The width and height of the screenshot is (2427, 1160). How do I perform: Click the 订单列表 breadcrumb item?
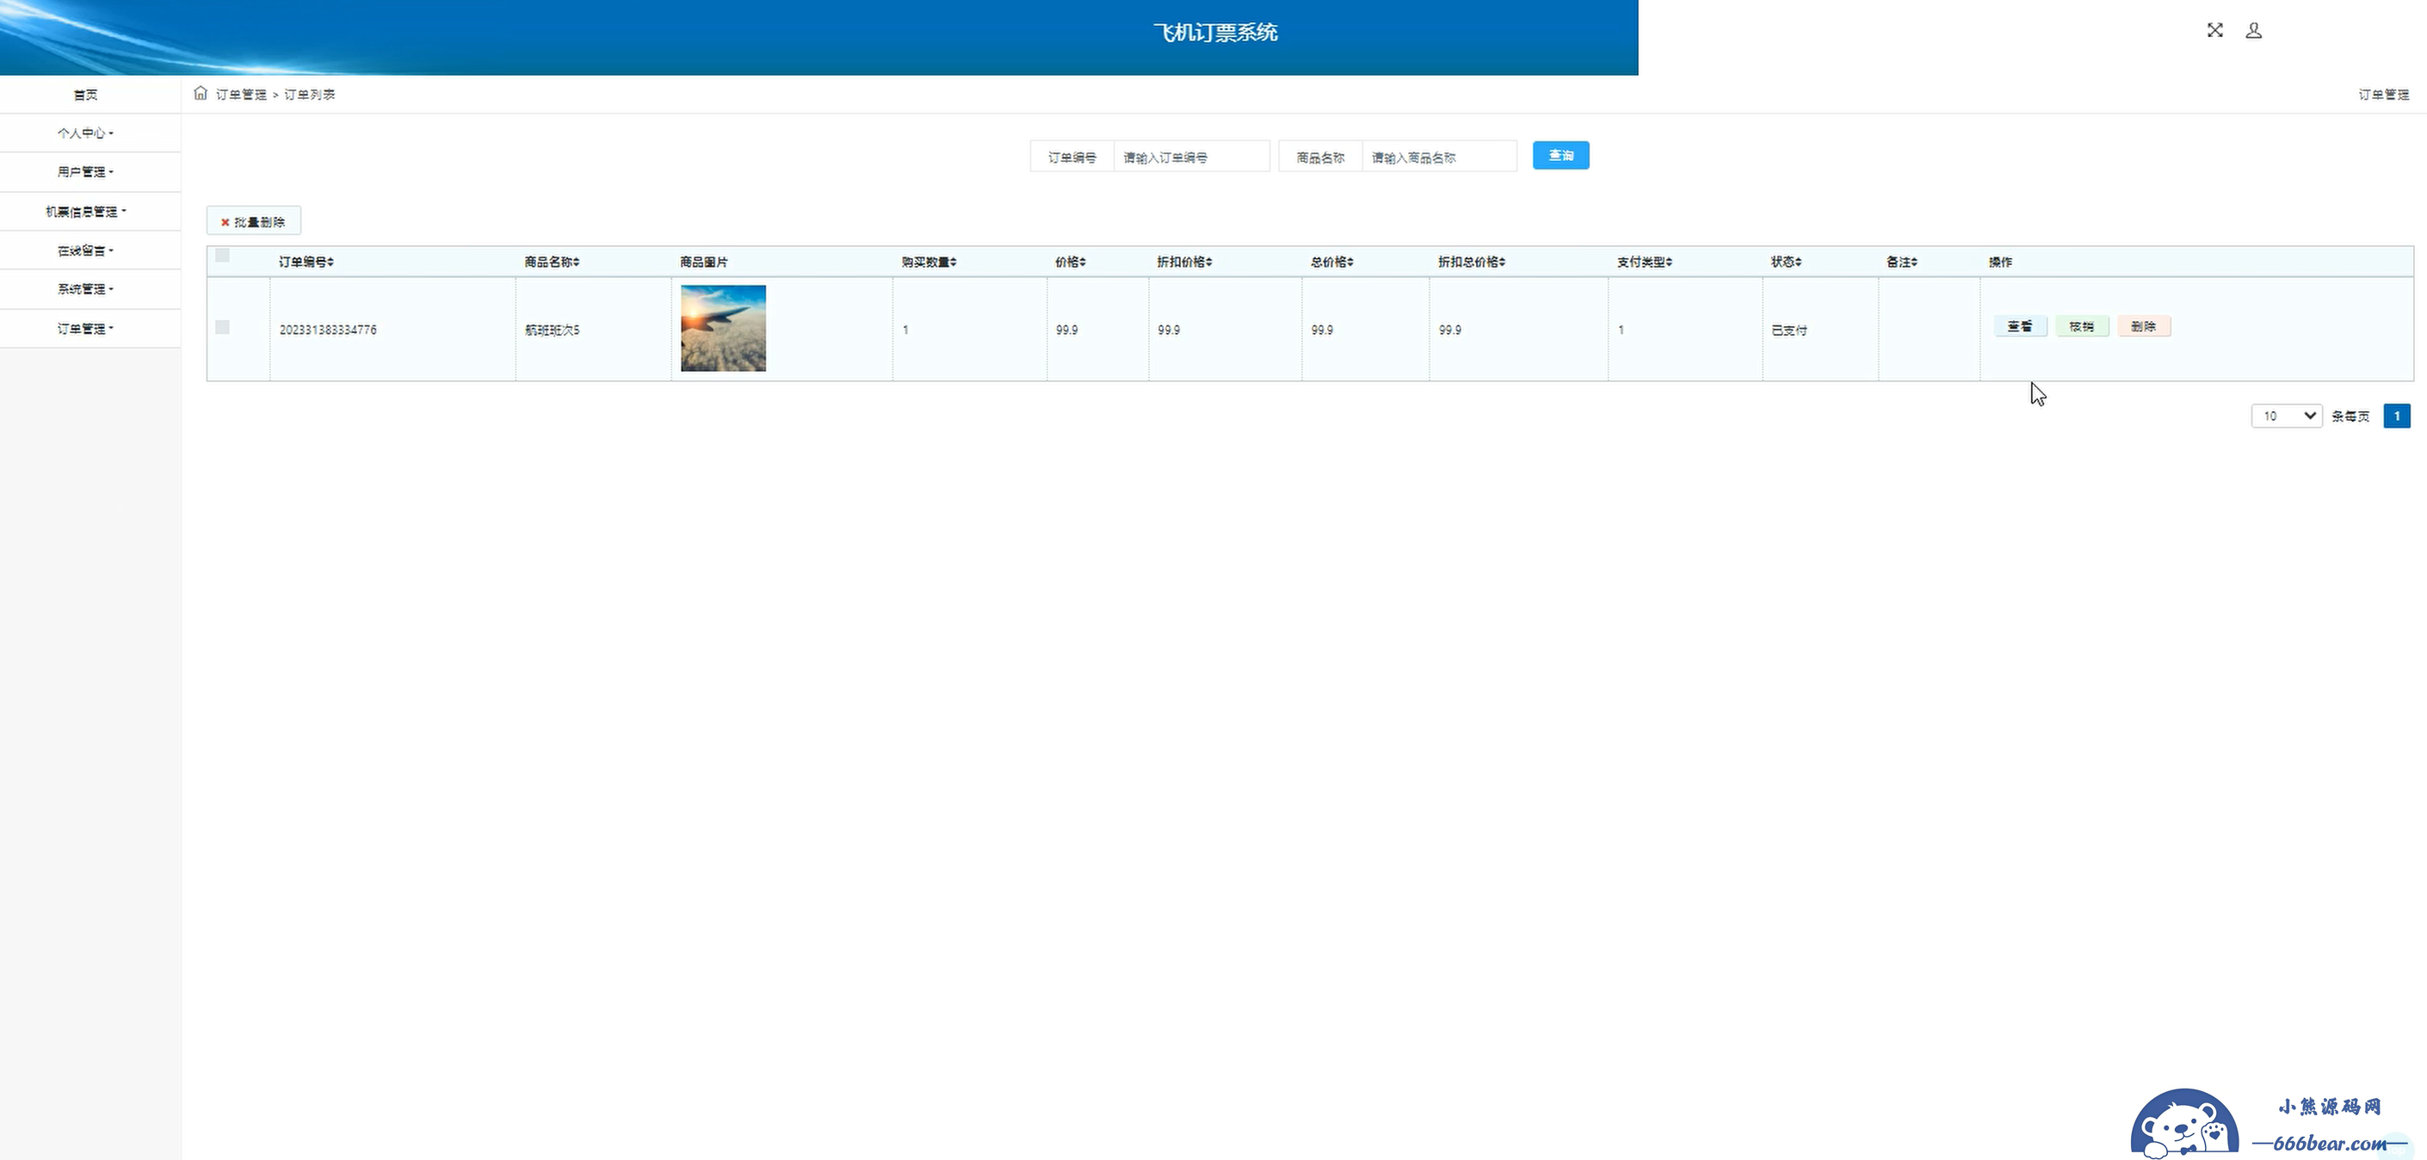click(310, 95)
